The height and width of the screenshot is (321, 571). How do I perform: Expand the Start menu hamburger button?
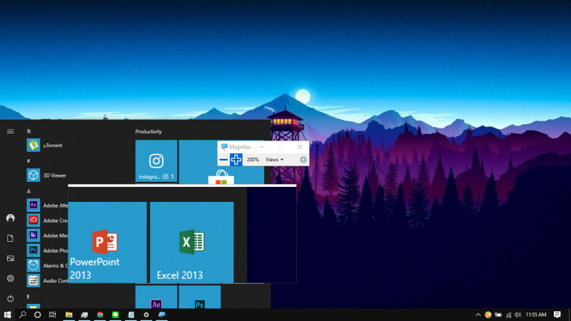(x=10, y=131)
